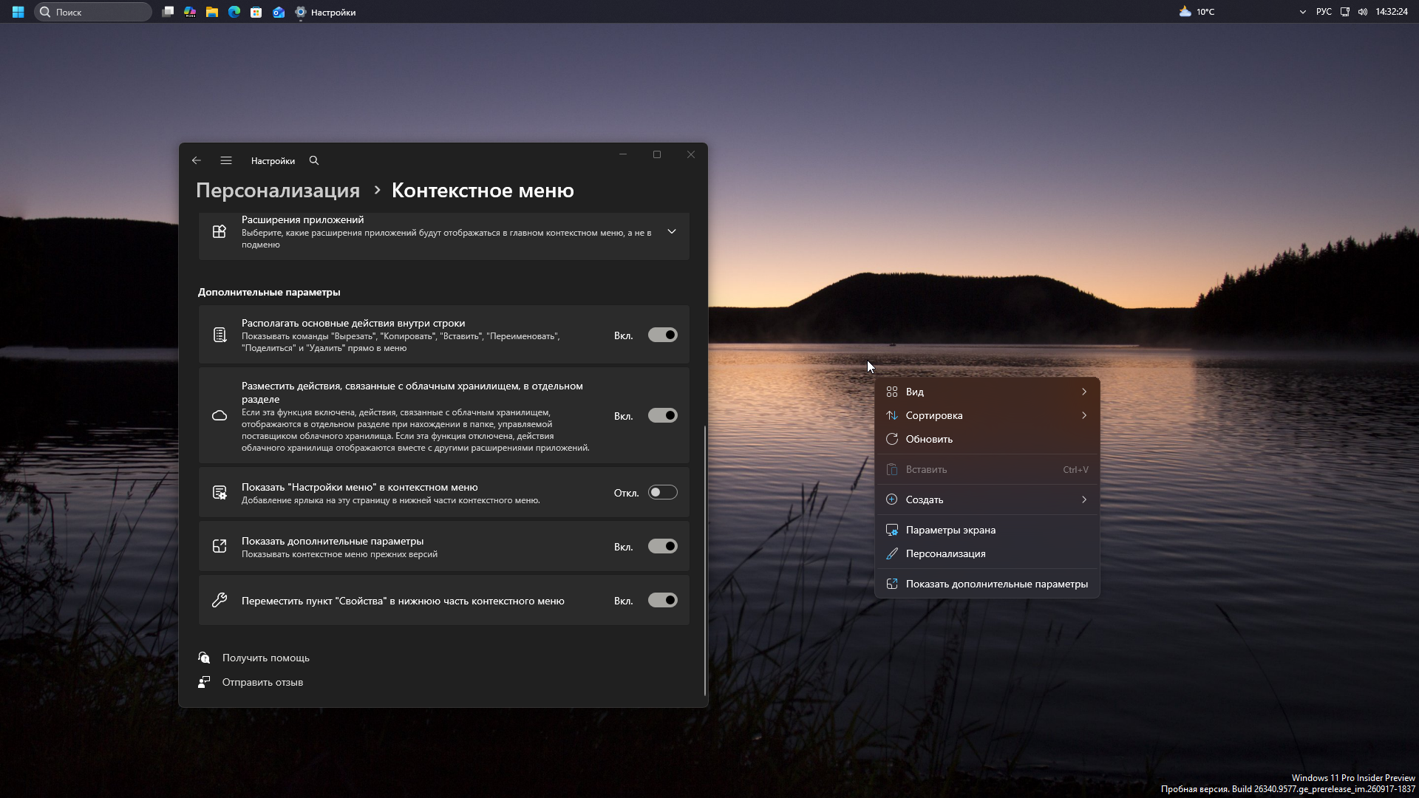Click the cloud icon in cloud storage row
The image size is (1419, 798).
(x=220, y=416)
